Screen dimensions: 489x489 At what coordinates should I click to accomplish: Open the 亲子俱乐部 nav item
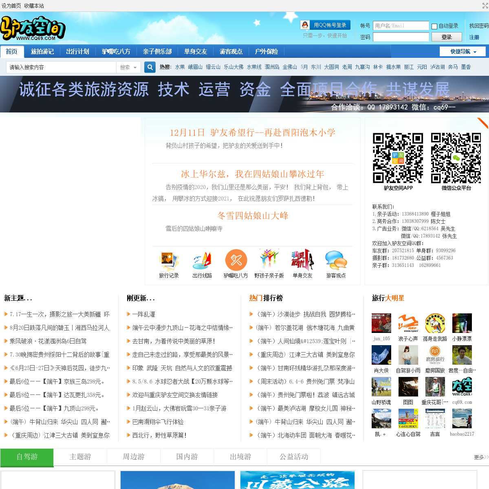pos(157,51)
